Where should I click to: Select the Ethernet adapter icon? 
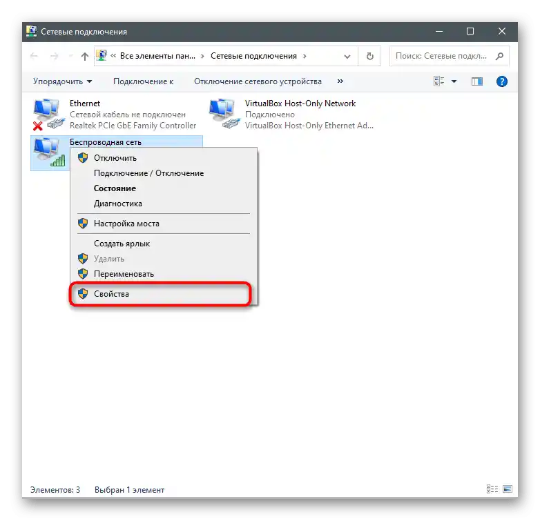click(x=48, y=115)
